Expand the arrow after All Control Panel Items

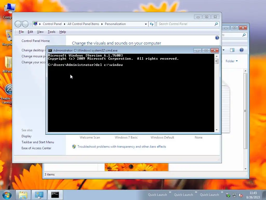point(102,24)
